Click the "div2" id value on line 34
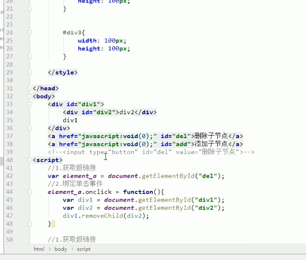This screenshot has width=306, height=260. pyautogui.click(x=104, y=112)
